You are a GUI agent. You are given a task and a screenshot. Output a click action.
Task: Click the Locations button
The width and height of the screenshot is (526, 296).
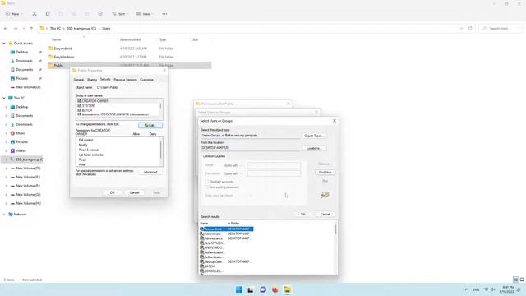[314, 148]
